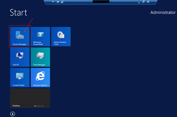Image resolution: width=177 pixels, height=117 pixels.
Task: Open the Server Manager tile
Action: pyautogui.click(x=20, y=37)
